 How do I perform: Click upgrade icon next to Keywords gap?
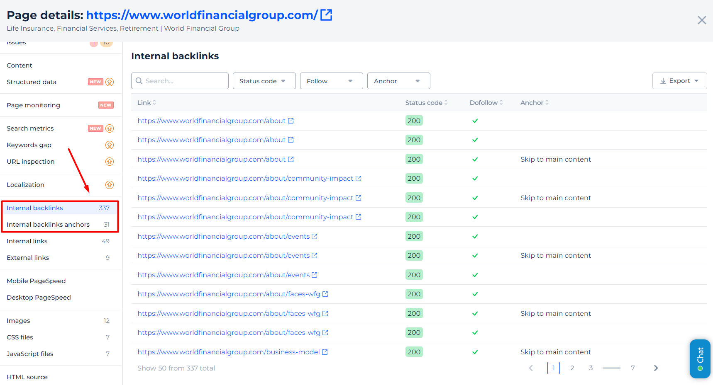click(x=110, y=145)
